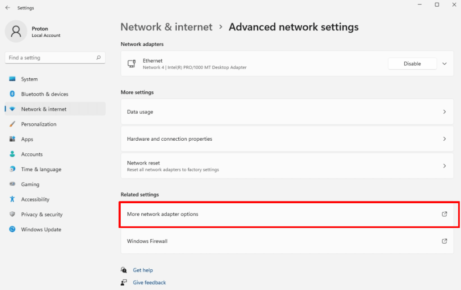The width and height of the screenshot is (461, 290).
Task: Select the Bluetooth & devices icon
Action: pyautogui.click(x=13, y=94)
